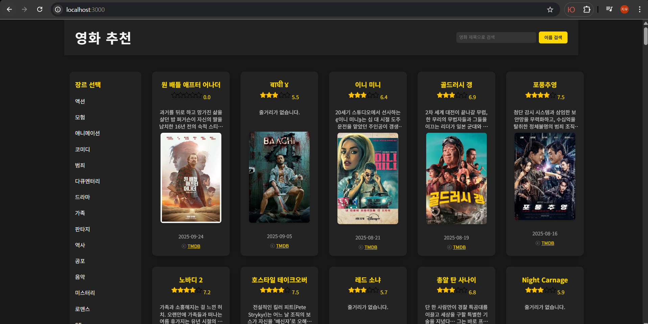Click TMDB link under 2025-08-21
The image size is (648, 324).
[371, 247]
